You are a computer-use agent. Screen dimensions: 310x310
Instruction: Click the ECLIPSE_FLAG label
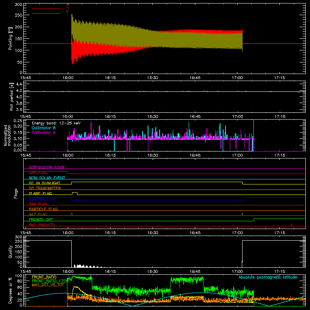(42, 199)
